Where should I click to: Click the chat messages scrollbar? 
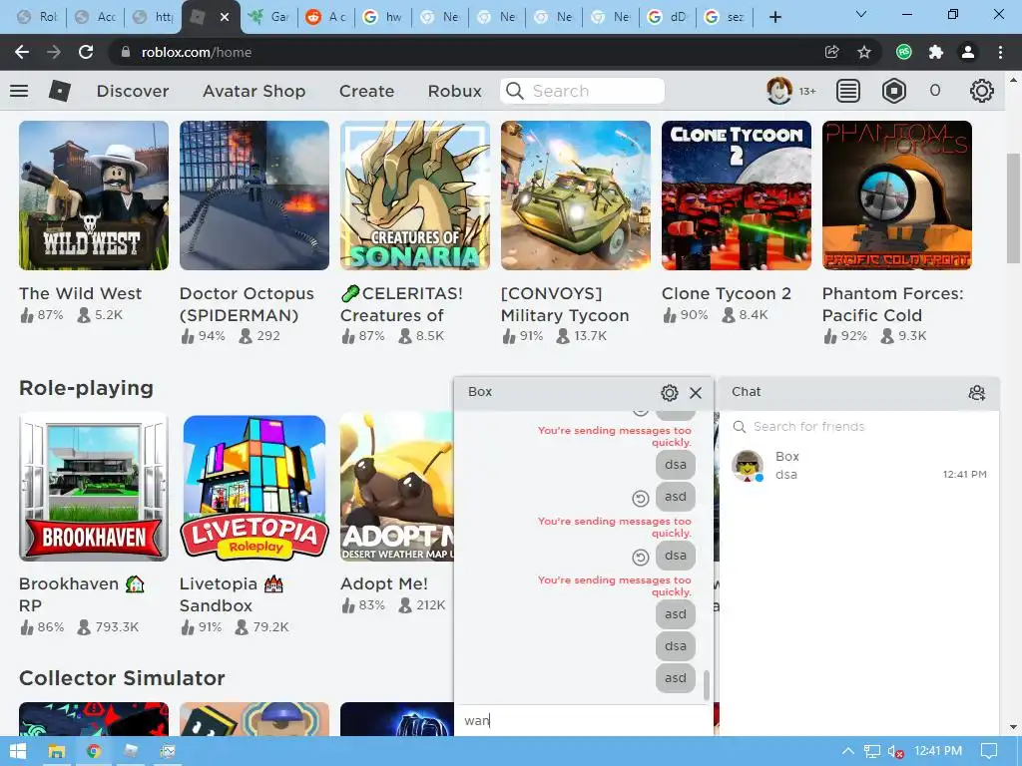click(707, 685)
